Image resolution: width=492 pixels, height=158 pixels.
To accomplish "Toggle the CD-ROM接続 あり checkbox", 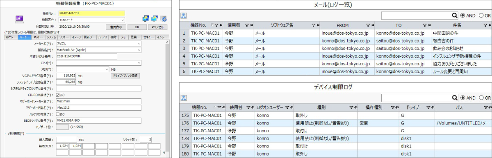I will [58, 95].
